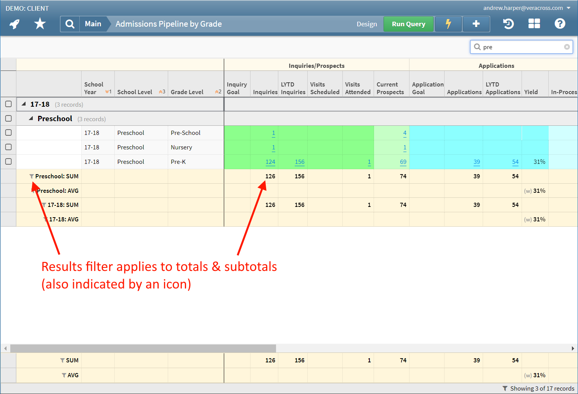Click the search magnifier icon in breadcrumb

point(69,24)
